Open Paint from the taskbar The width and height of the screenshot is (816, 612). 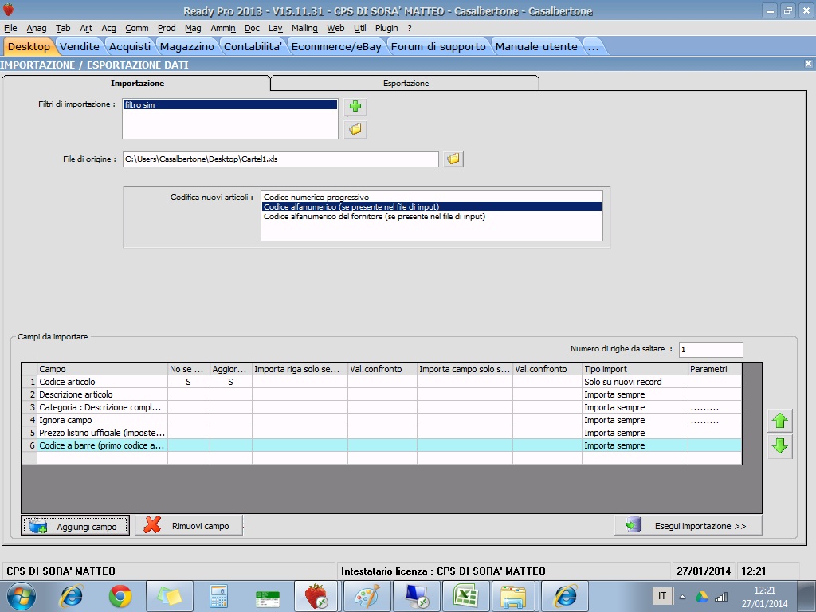[367, 596]
